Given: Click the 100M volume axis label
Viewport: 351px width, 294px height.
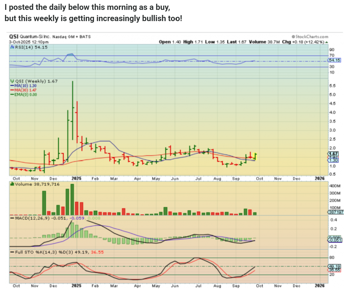Looking at the screenshot, I should pyautogui.click(x=335, y=208).
